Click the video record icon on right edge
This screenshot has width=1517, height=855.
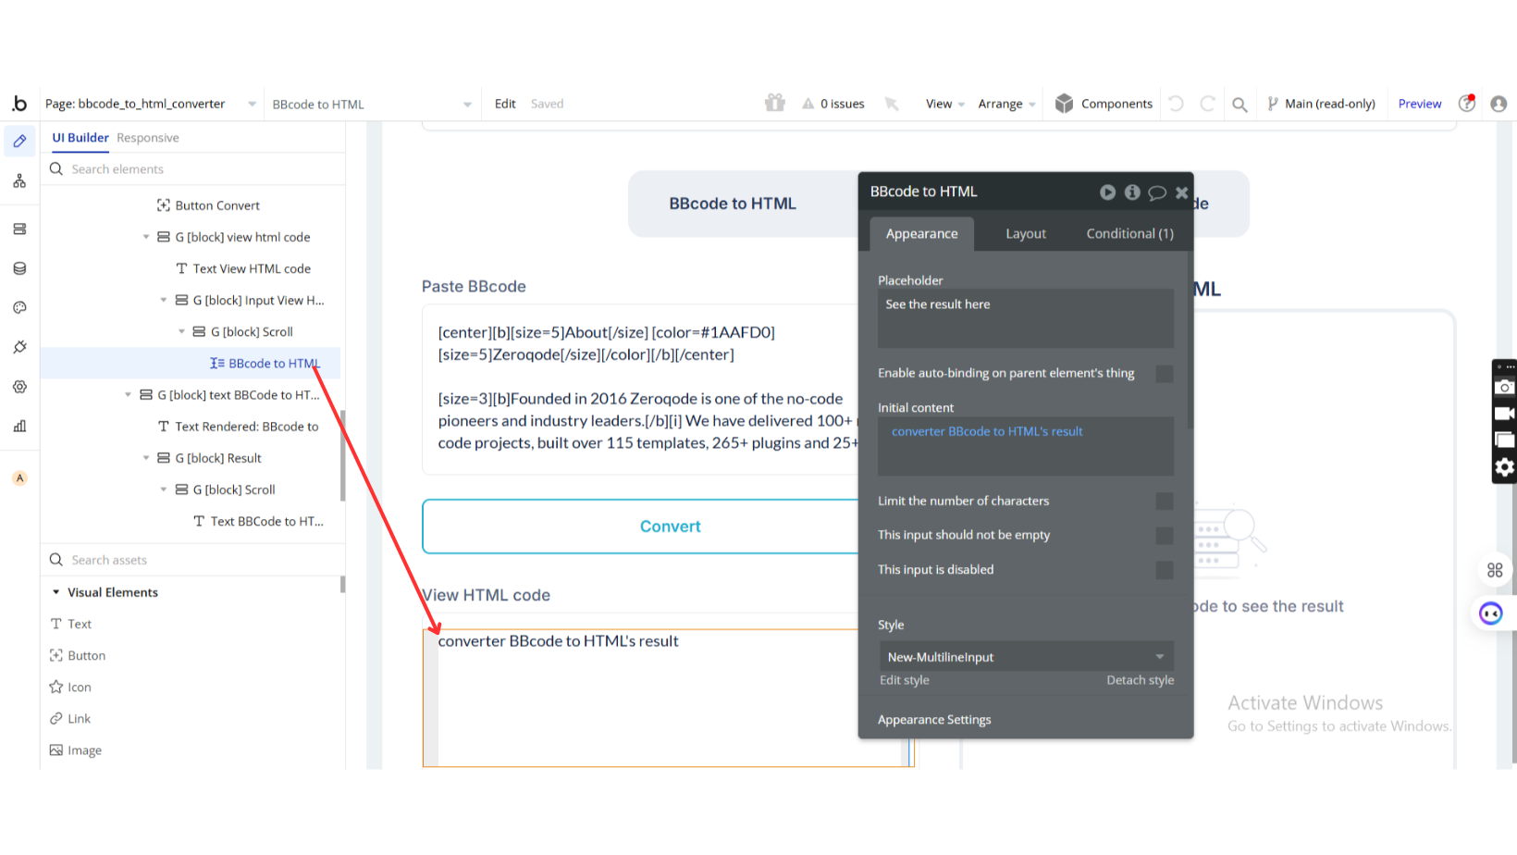(x=1505, y=414)
